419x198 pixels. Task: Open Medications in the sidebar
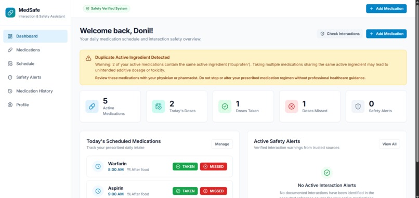click(35, 50)
